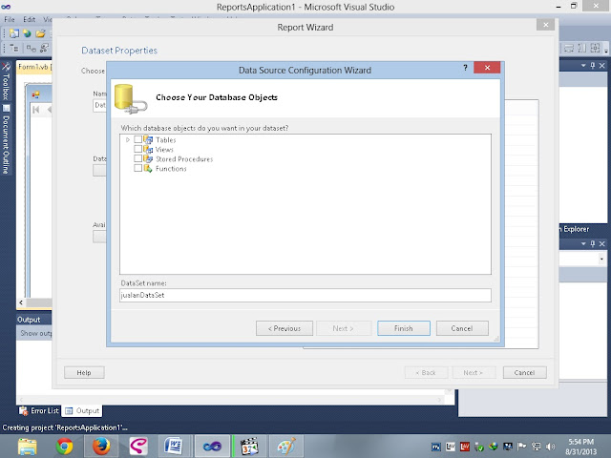Expand the Tables node arrow
The image size is (611, 458).
coord(127,139)
